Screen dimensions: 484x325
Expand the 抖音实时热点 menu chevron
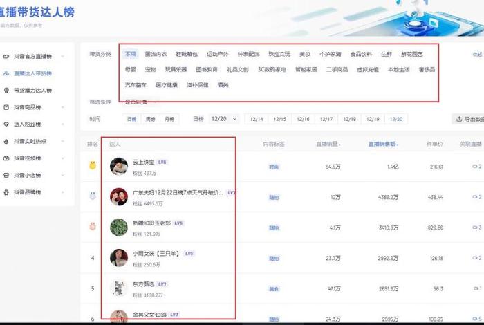click(x=63, y=141)
